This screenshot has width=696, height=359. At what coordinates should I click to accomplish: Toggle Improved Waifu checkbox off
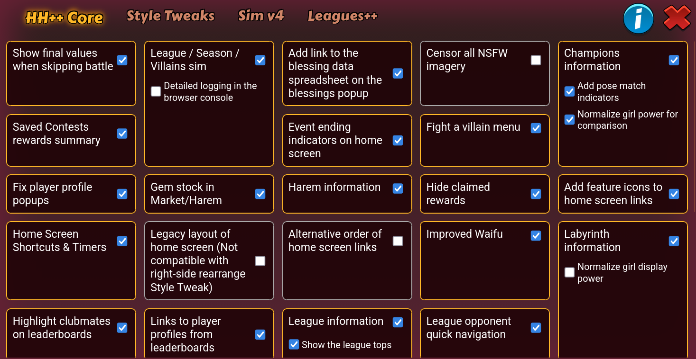tap(536, 235)
